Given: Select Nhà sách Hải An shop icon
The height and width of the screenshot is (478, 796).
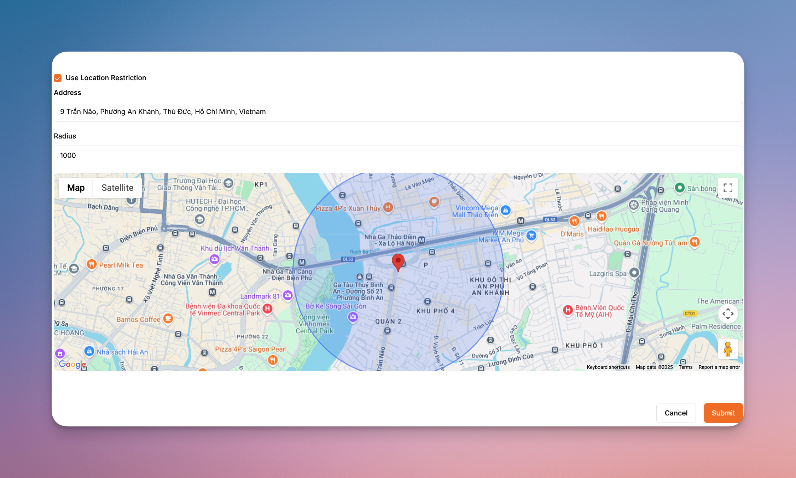Looking at the screenshot, I should (89, 351).
